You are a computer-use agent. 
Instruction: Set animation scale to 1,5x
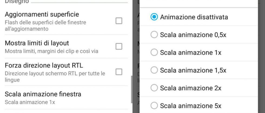click(x=154, y=70)
